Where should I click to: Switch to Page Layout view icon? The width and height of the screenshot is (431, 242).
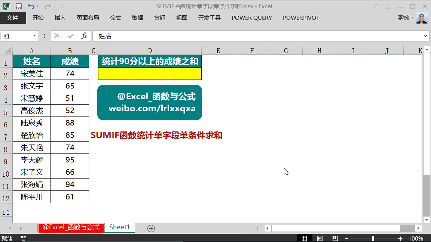319,238
